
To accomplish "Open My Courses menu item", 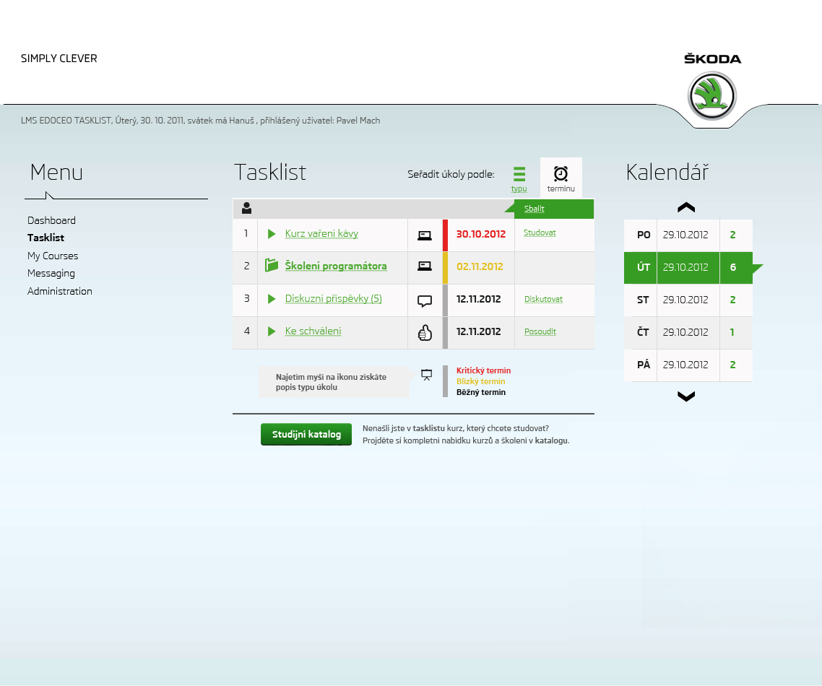I will (53, 256).
